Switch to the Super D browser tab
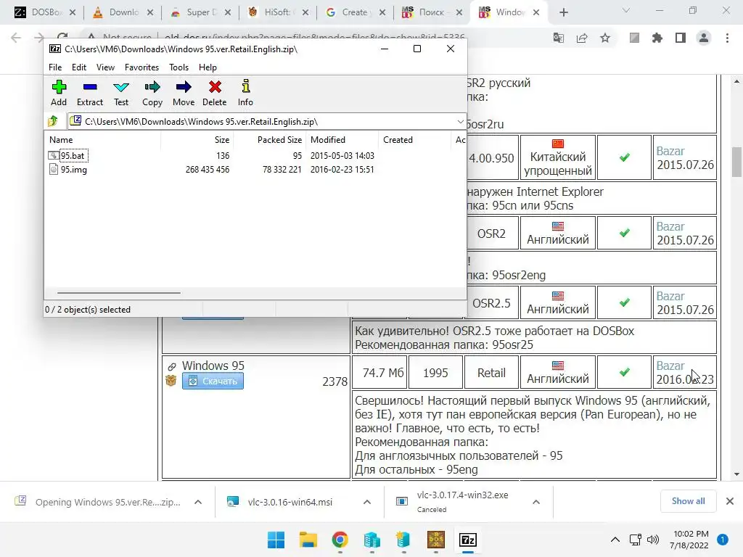This screenshot has height=557, width=743. (x=201, y=12)
